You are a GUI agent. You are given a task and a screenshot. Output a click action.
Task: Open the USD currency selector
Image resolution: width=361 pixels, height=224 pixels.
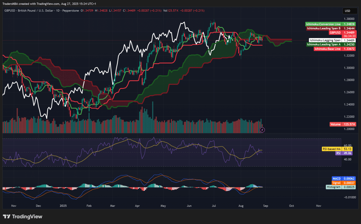pos(349,11)
